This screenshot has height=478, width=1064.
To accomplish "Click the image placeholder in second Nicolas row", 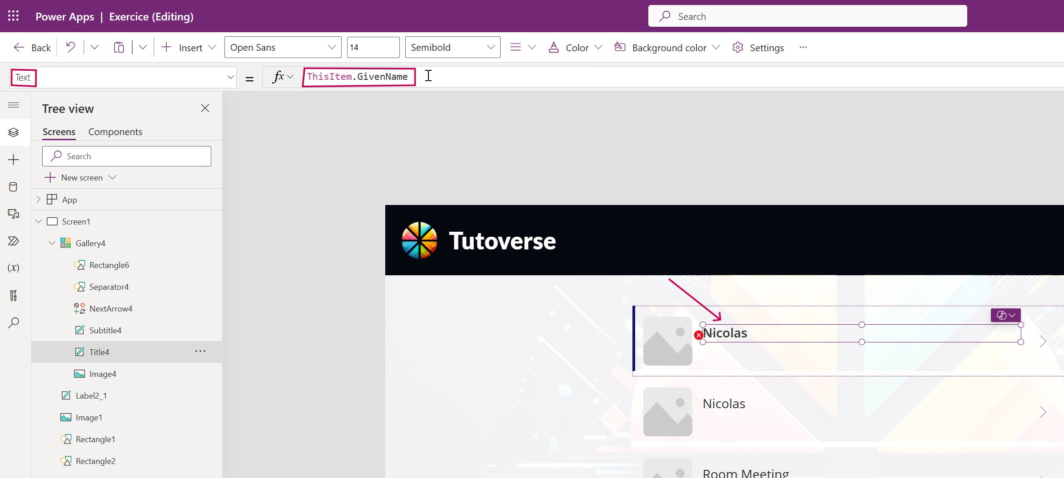I will coord(667,412).
